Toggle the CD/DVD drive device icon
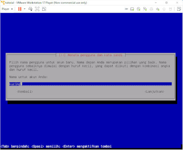The height and width of the screenshot is (150, 183). point(139,9)
